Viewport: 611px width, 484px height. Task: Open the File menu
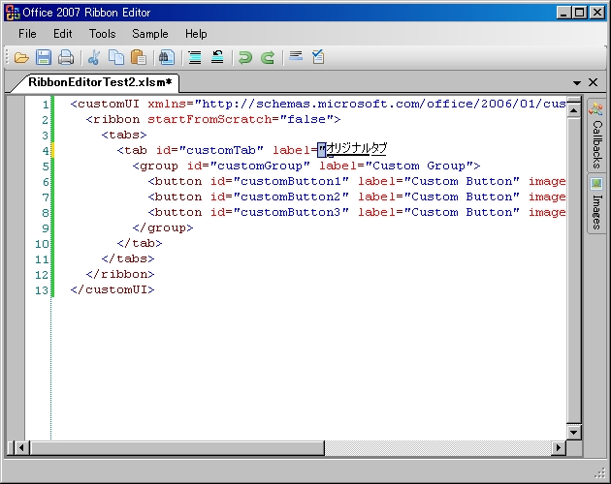(27, 34)
